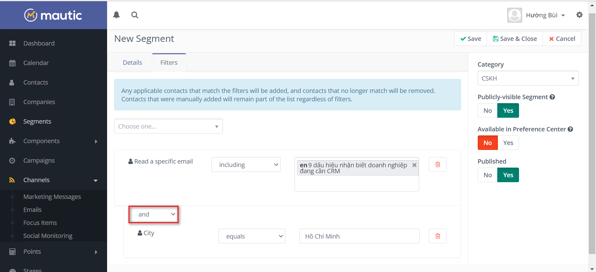Click help icon beside Publicly-visible Segment
Viewport: 596px width, 272px height.
pyautogui.click(x=552, y=97)
